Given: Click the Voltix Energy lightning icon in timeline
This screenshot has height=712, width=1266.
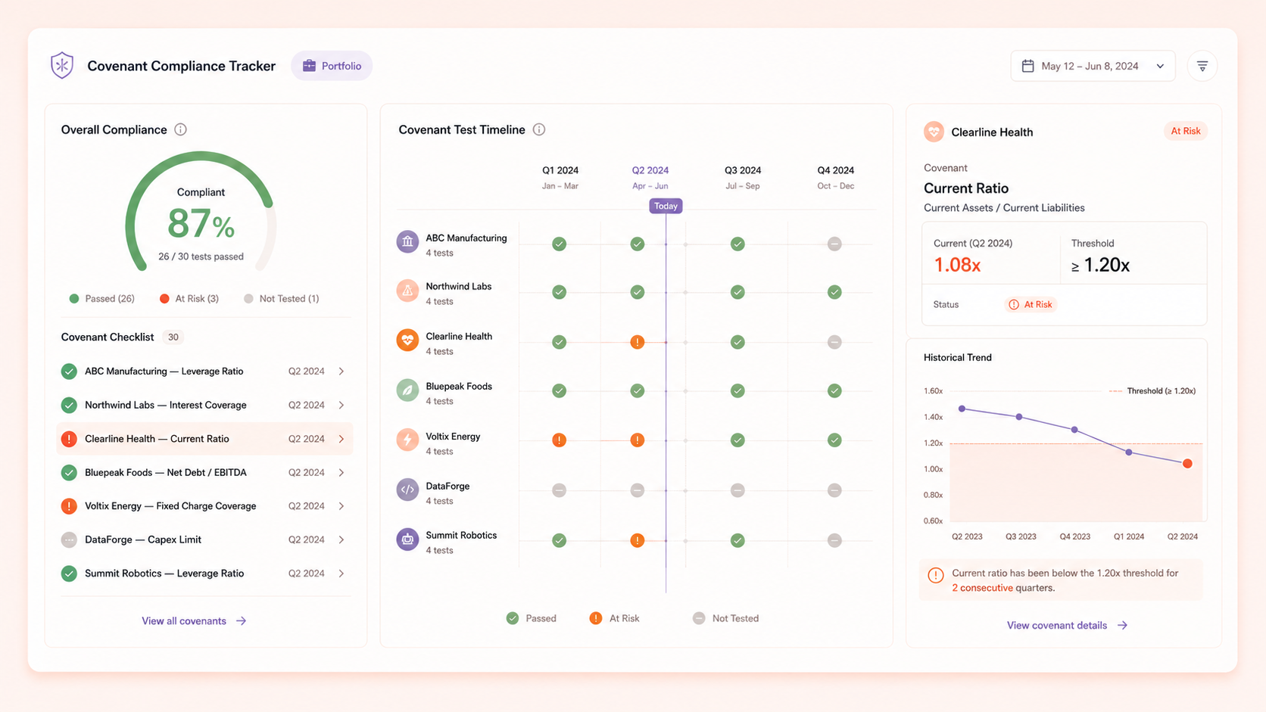Looking at the screenshot, I should coord(407,440).
